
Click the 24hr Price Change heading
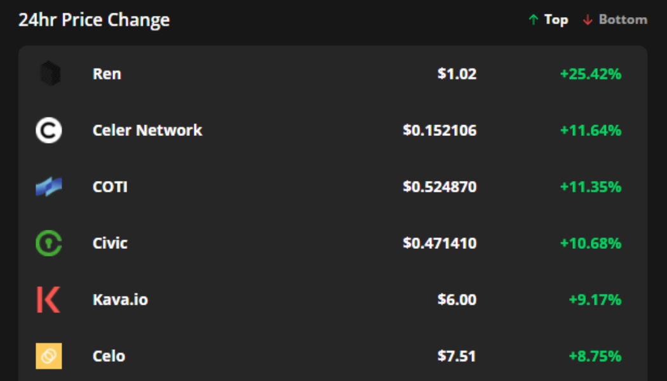pyautogui.click(x=94, y=20)
